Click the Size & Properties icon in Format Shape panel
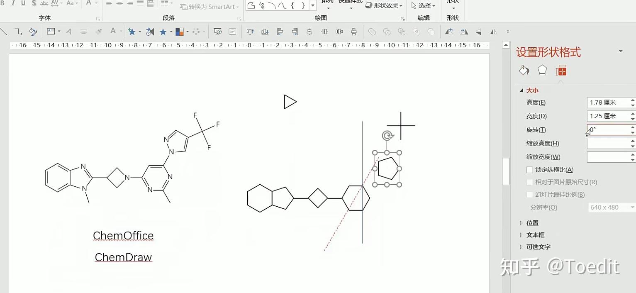This screenshot has width=636, height=293. tap(561, 71)
